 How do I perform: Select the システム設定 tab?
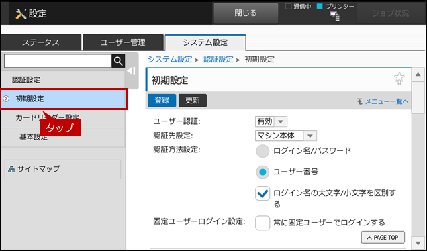click(x=205, y=42)
